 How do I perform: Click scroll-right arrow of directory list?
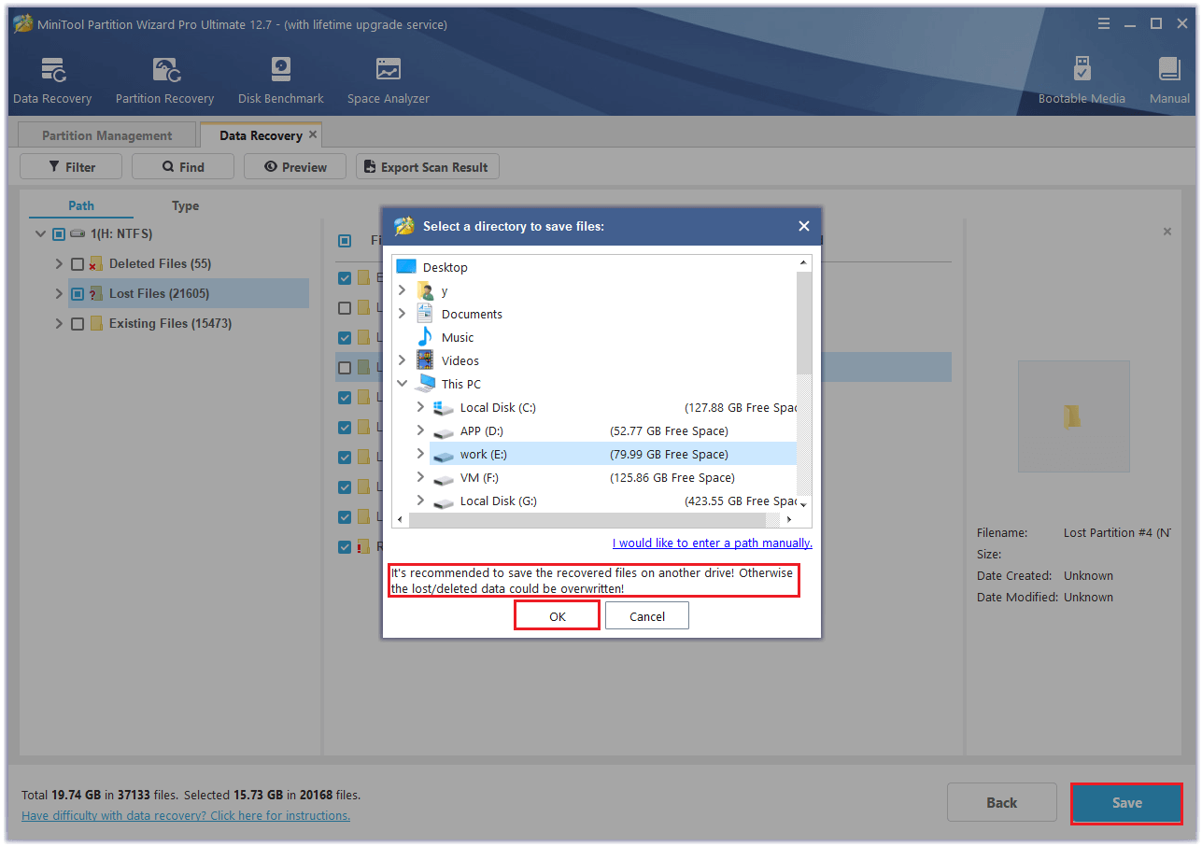point(789,519)
